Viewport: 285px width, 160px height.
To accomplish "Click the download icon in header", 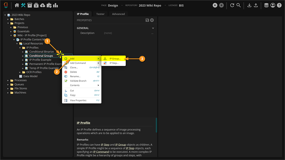I will tap(249, 5).
